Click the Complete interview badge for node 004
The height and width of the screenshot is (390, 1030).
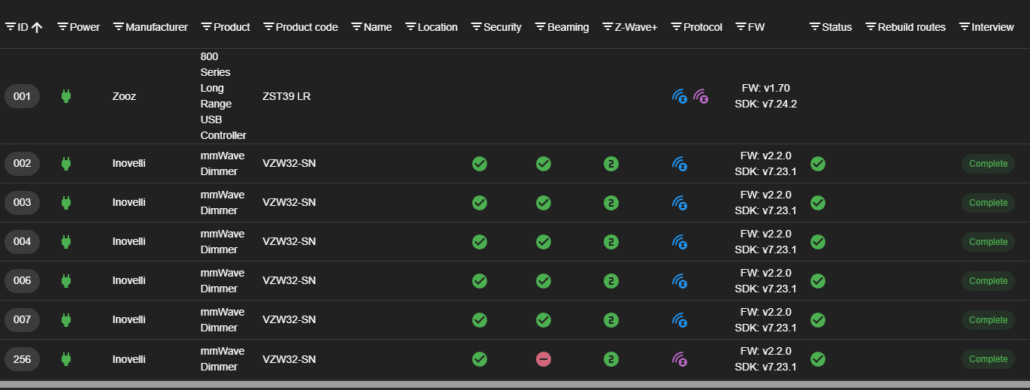988,242
